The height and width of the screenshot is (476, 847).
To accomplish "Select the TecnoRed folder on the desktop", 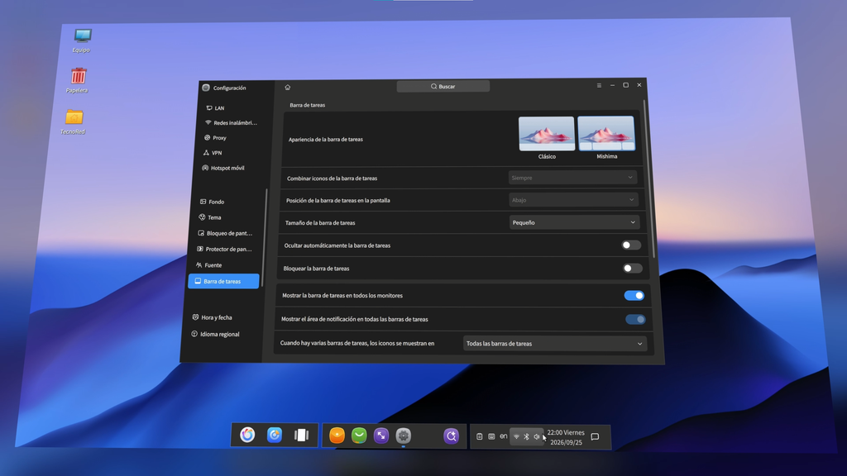I will pos(74,121).
